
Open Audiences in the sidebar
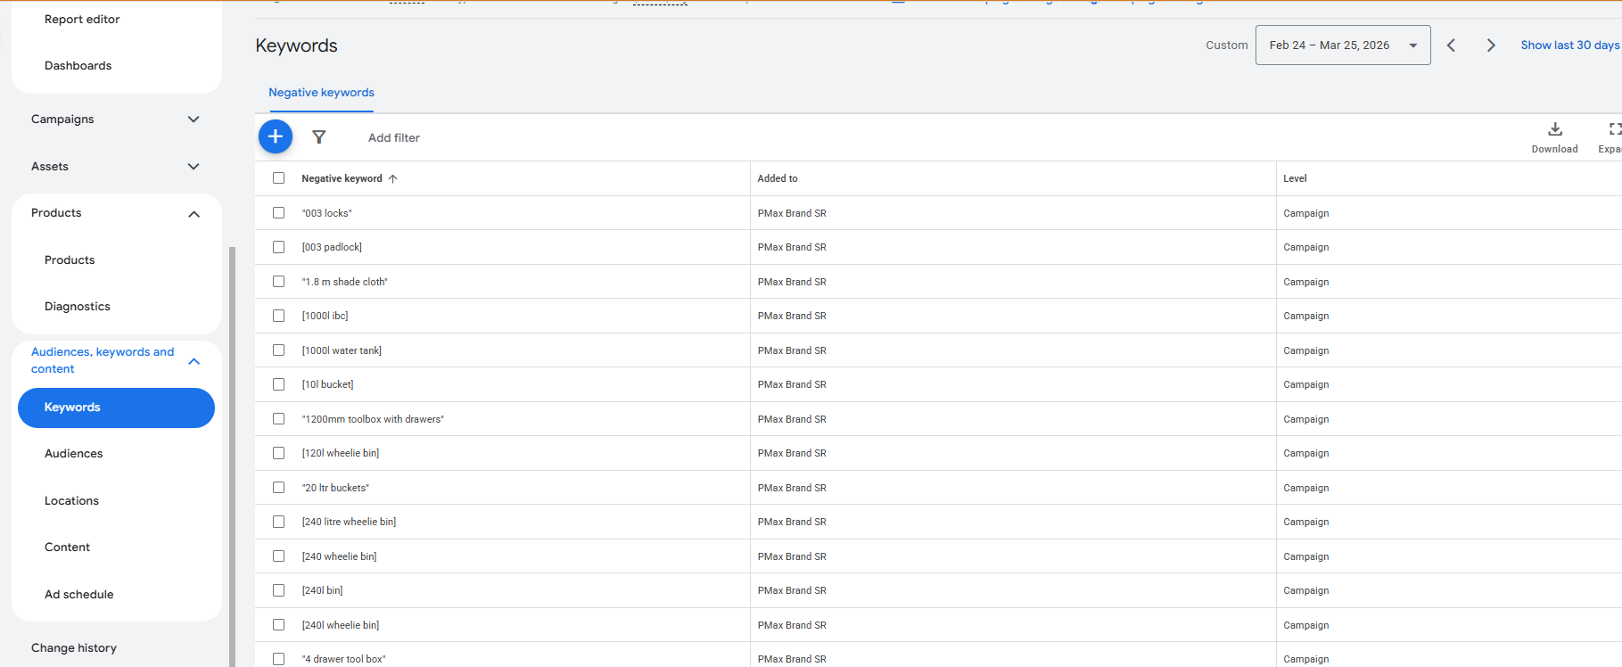point(74,454)
